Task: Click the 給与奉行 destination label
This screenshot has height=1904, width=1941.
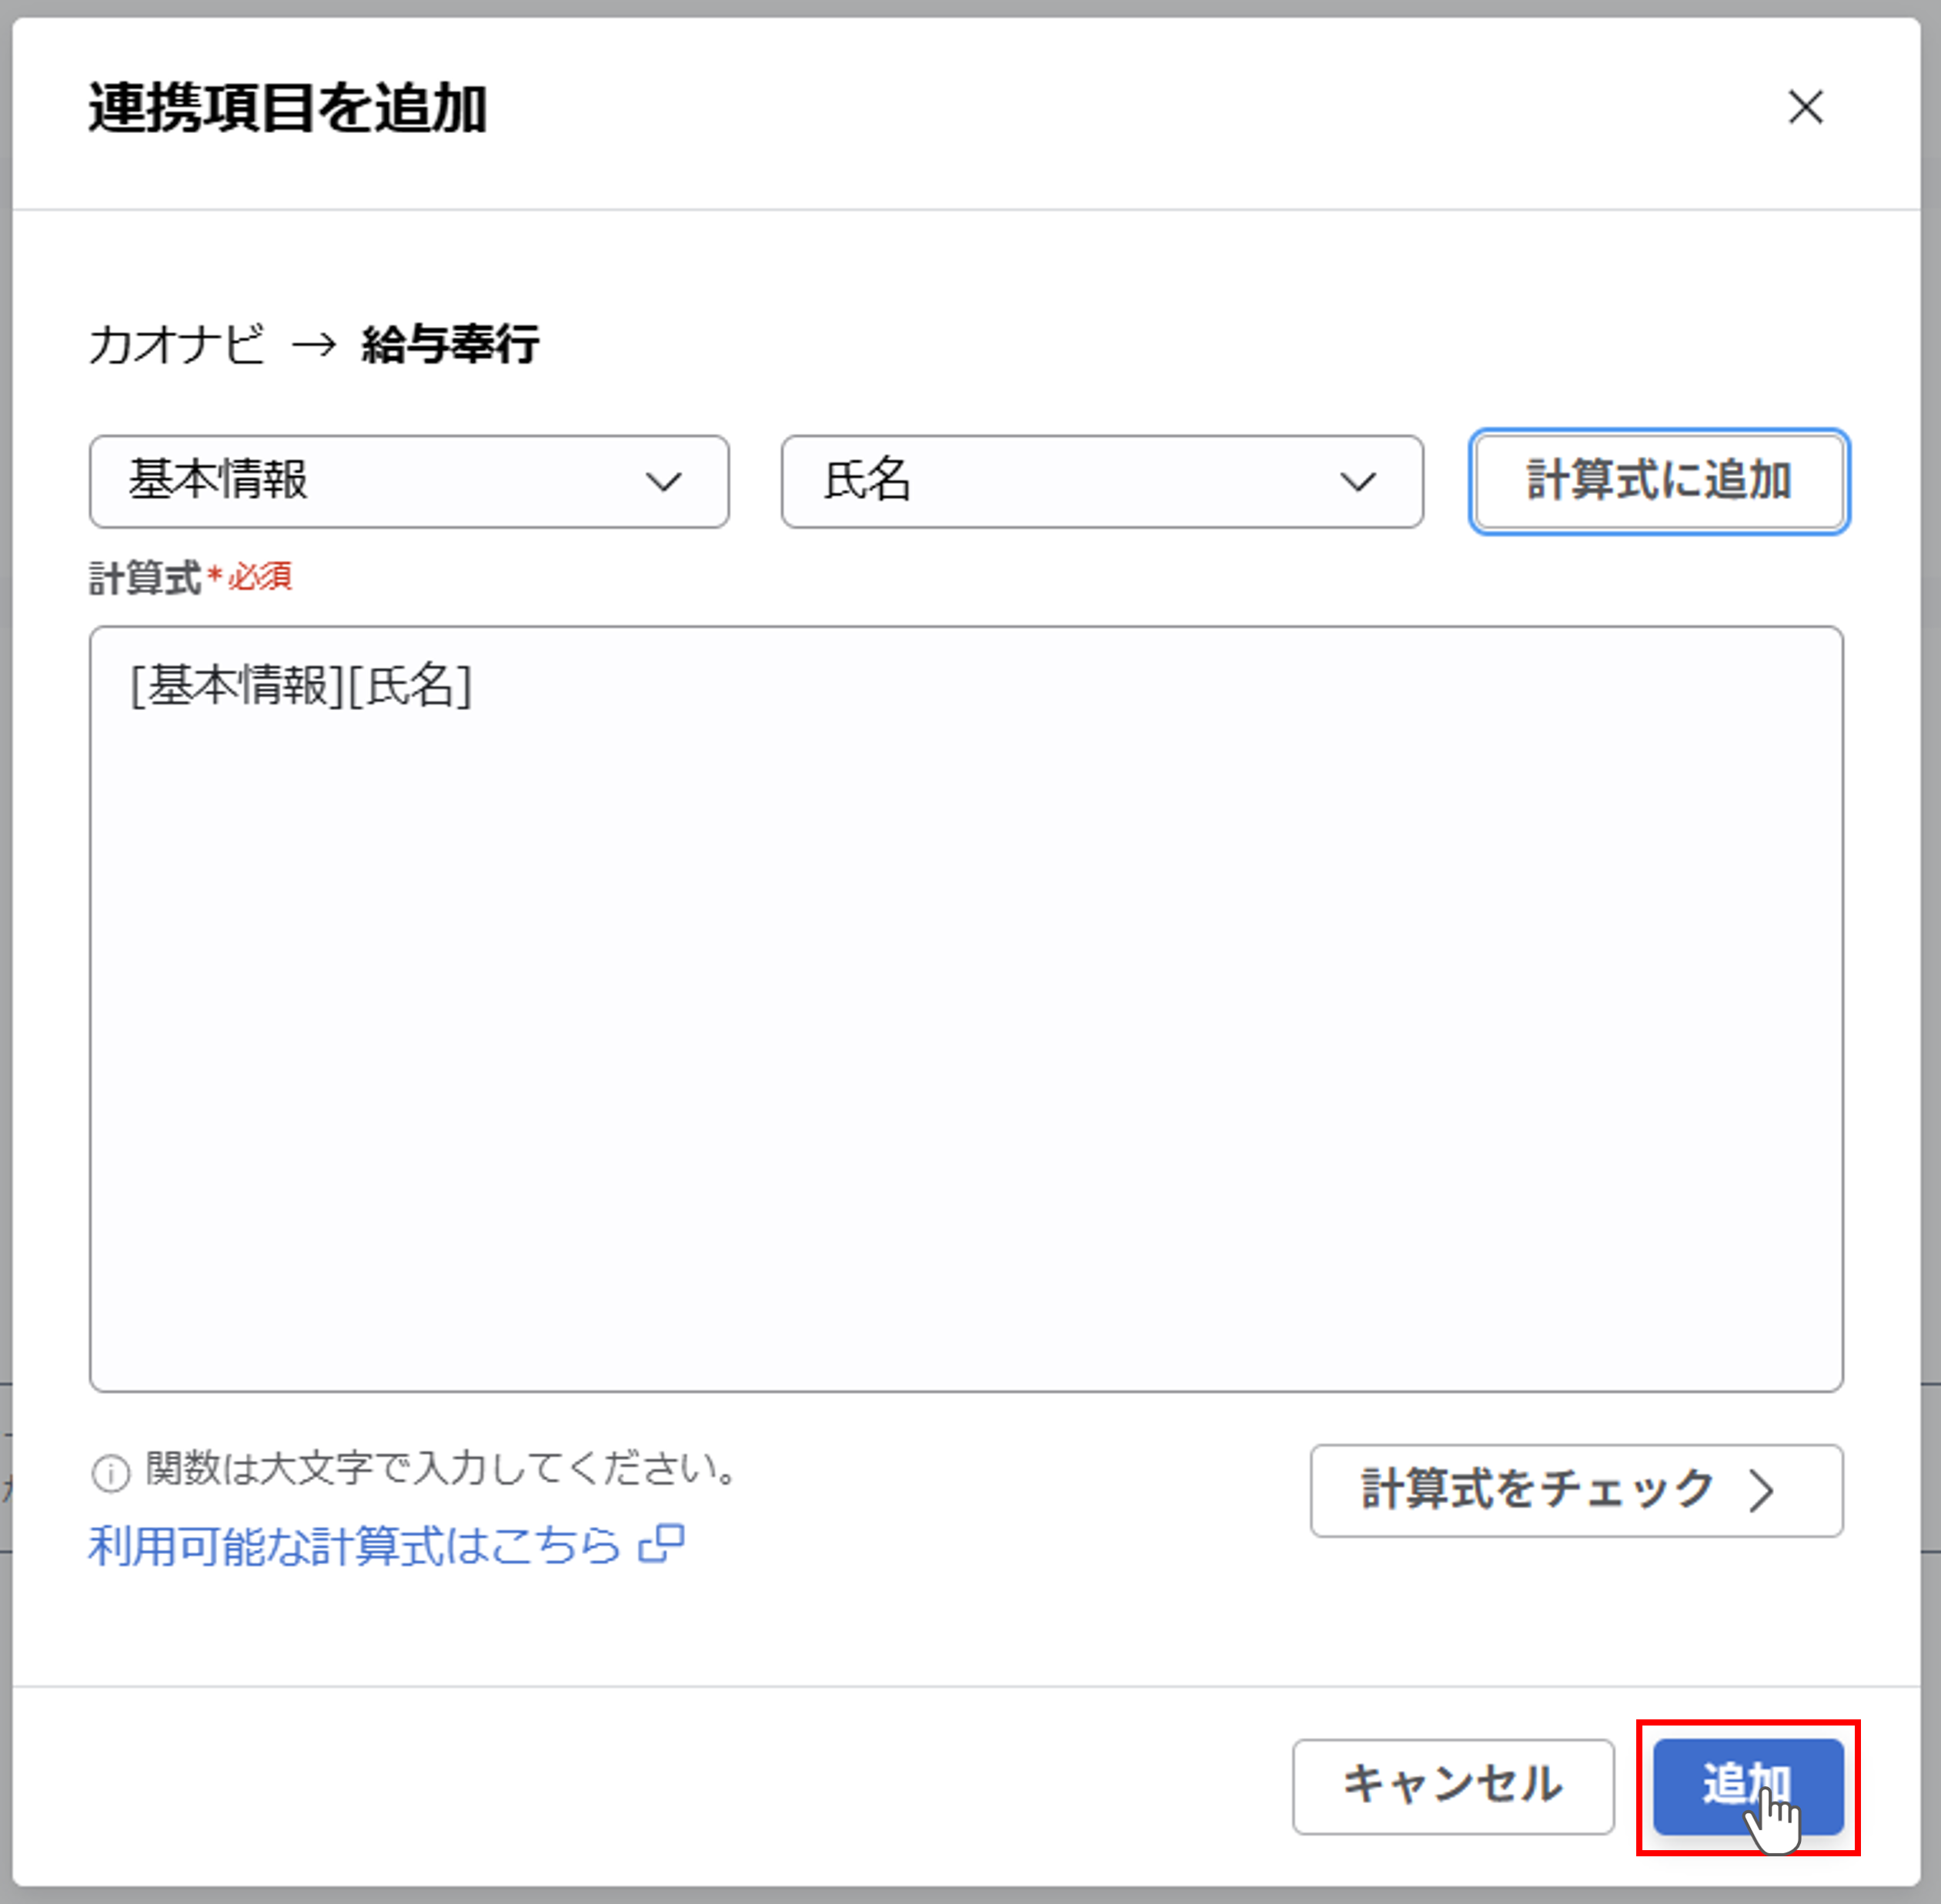Action: 450,345
